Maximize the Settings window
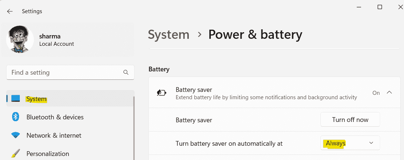404x160 pixels. pyautogui.click(x=380, y=7)
